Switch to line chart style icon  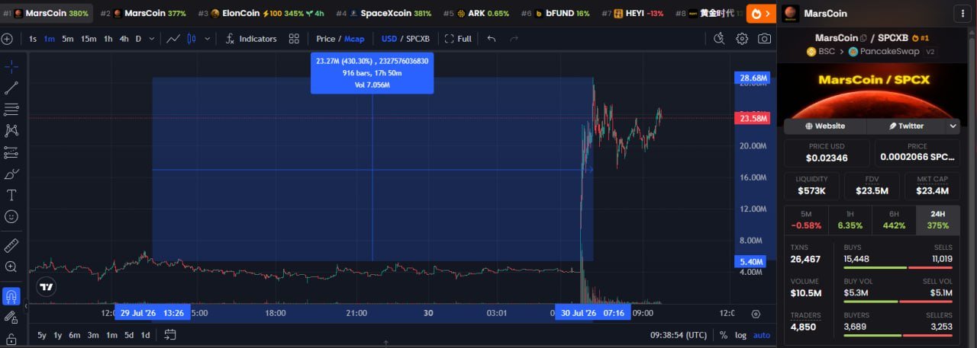[173, 39]
